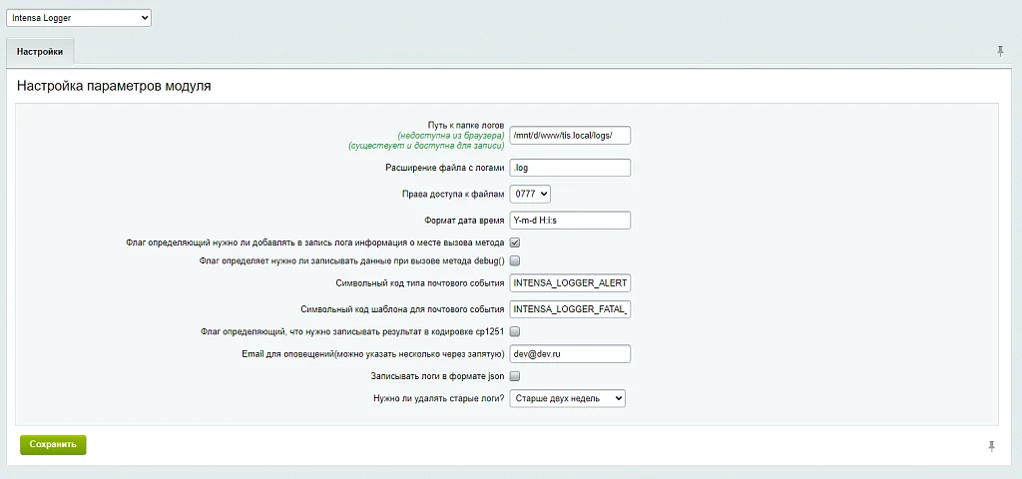This screenshot has height=479, width=1022.
Task: Click the label Формат дата время
Action: [x=464, y=221]
